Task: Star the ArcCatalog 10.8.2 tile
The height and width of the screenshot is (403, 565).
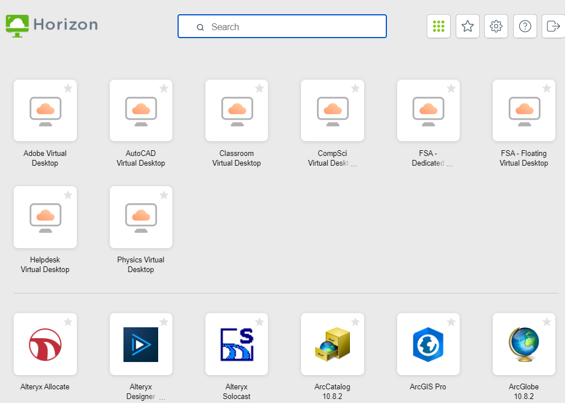Action: pyautogui.click(x=355, y=322)
